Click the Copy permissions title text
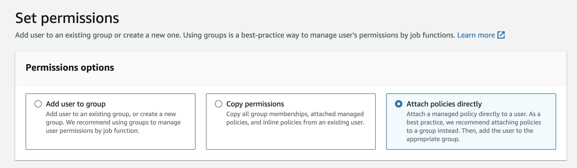Screen dimensions: 577x168 (x=255, y=104)
